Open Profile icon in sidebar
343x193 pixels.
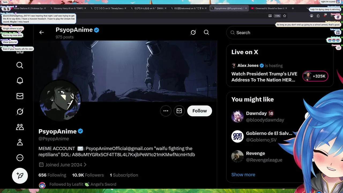coord(20,142)
